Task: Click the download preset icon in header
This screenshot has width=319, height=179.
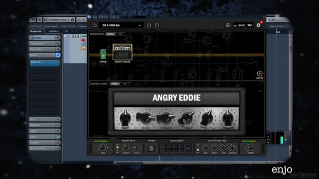Action: pyautogui.click(x=149, y=25)
